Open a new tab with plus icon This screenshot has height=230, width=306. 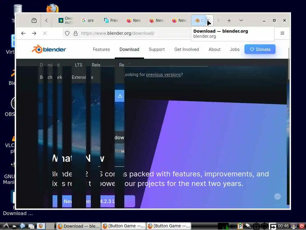point(229,20)
